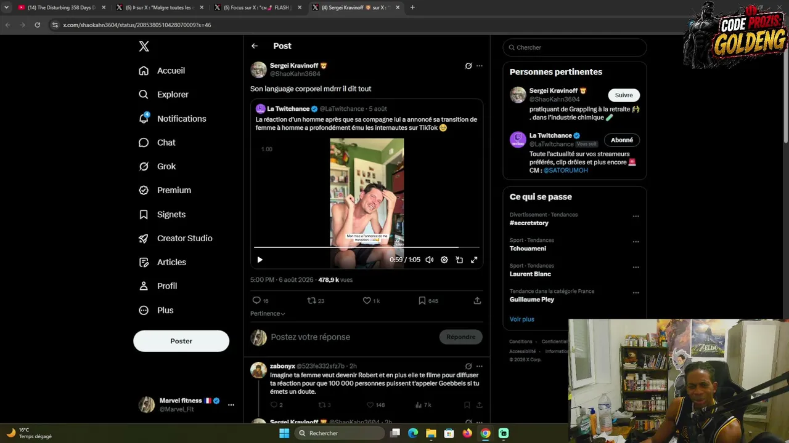The image size is (789, 443).
Task: Open the weather widget on taskbar
Action: click(30, 433)
